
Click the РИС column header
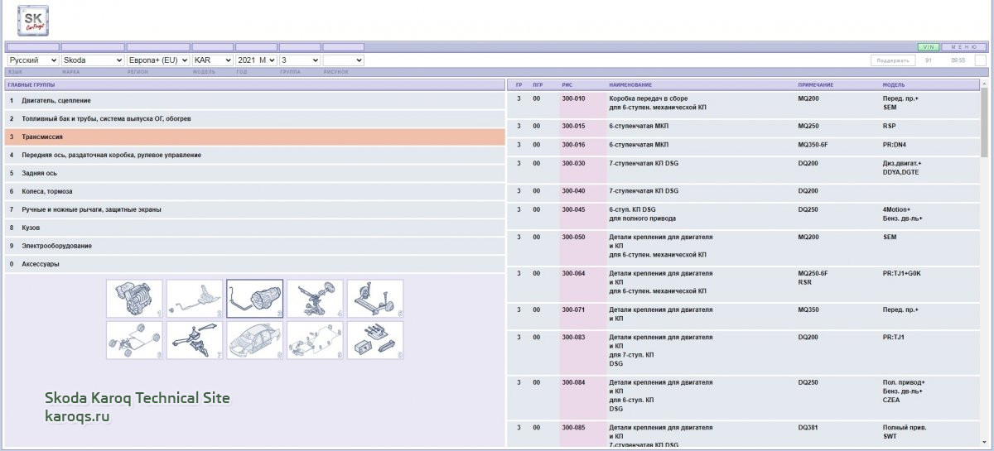pyautogui.click(x=567, y=85)
